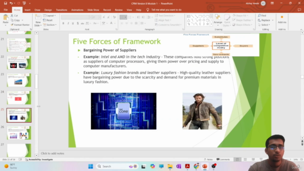
Task: Open the Text Direction dropdown
Action: pyautogui.click(x=165, y=16)
